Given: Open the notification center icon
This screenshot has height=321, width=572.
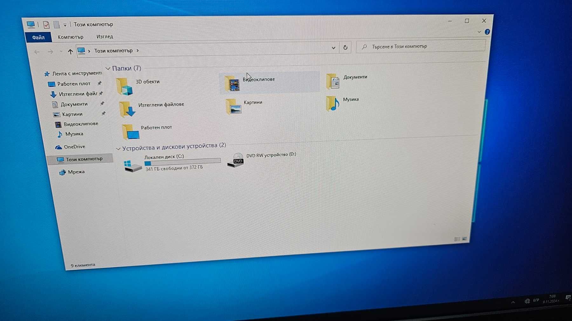Looking at the screenshot, I should click(x=568, y=297).
